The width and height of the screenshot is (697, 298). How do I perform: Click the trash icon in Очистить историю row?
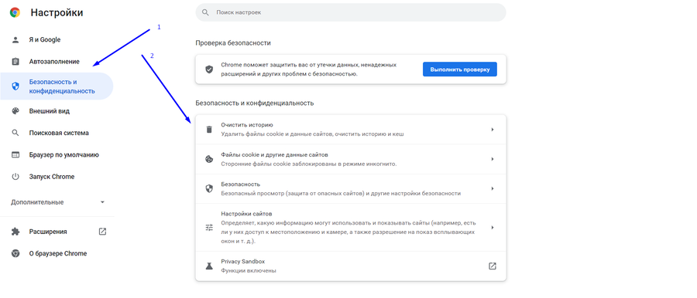coord(209,130)
